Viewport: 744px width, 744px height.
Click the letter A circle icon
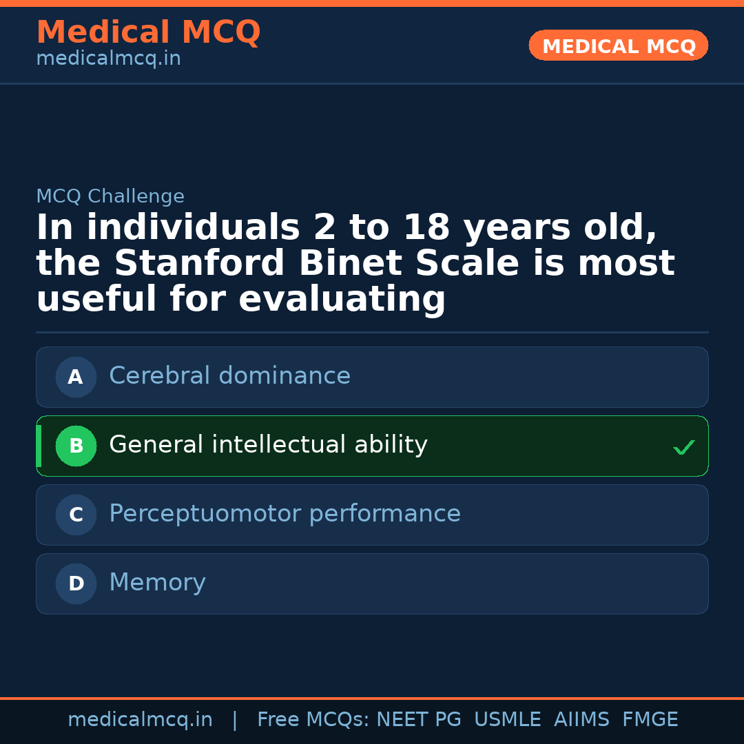(x=76, y=377)
